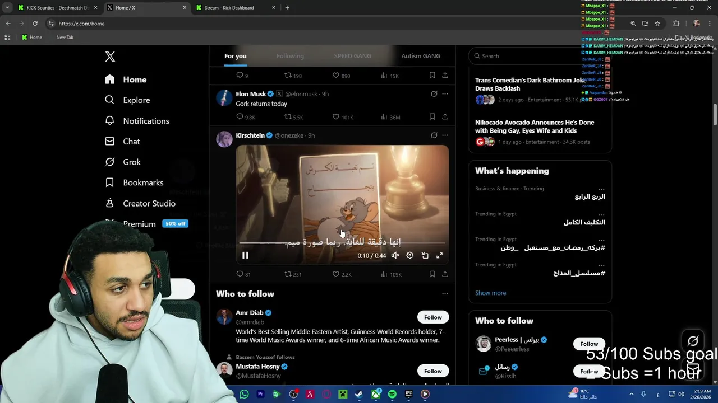Open options for التكليف الكامل trend
718x403 pixels.
[601, 214]
